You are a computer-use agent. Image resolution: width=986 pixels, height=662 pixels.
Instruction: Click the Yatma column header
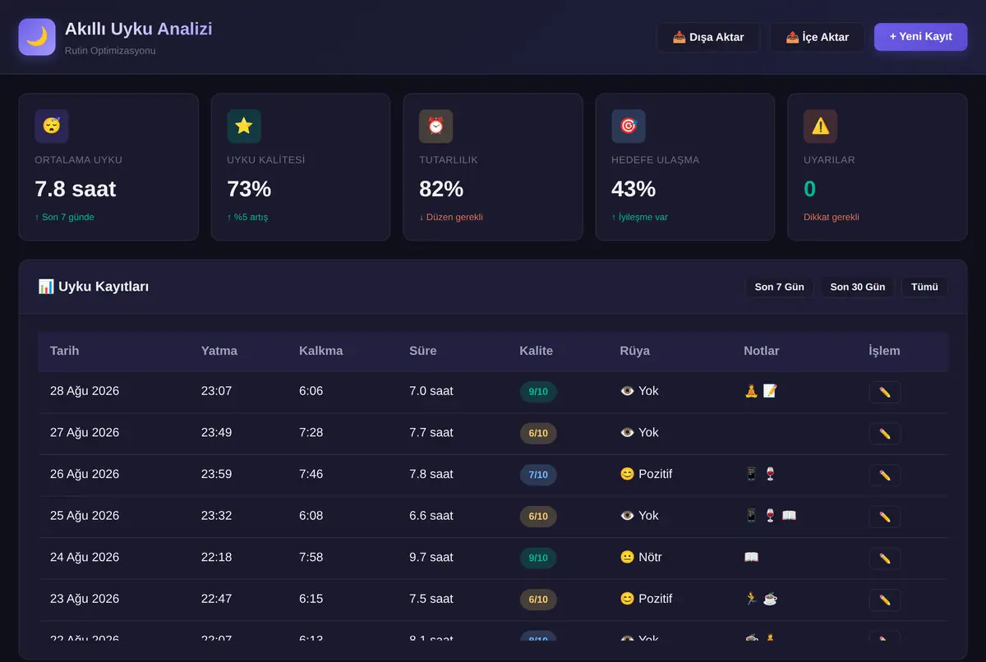[219, 351]
